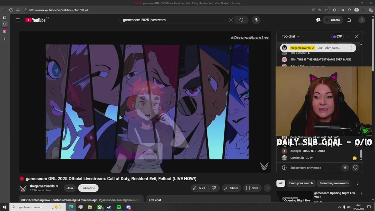Viewport: 375px width, 211px height.
Task: Open browser extensions puzzle icon
Action: click(x=335, y=10)
